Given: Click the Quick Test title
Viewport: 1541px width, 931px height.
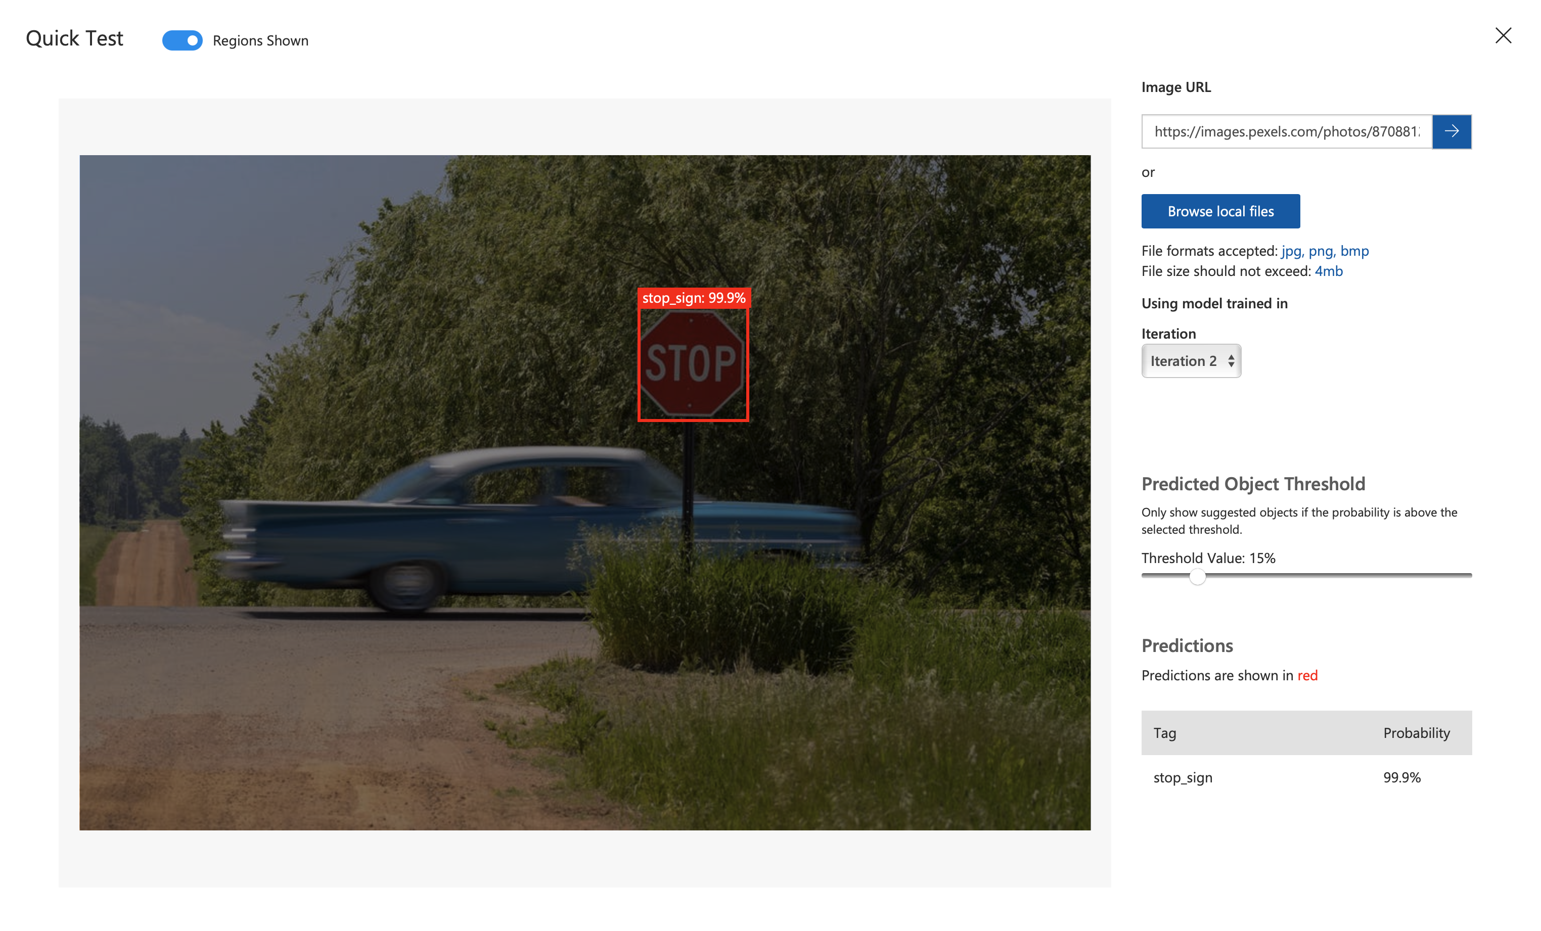Looking at the screenshot, I should point(74,39).
